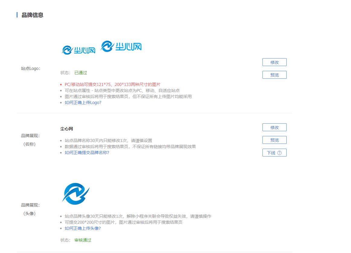Open the 如何正确提交品牌名称? link

click(87, 153)
